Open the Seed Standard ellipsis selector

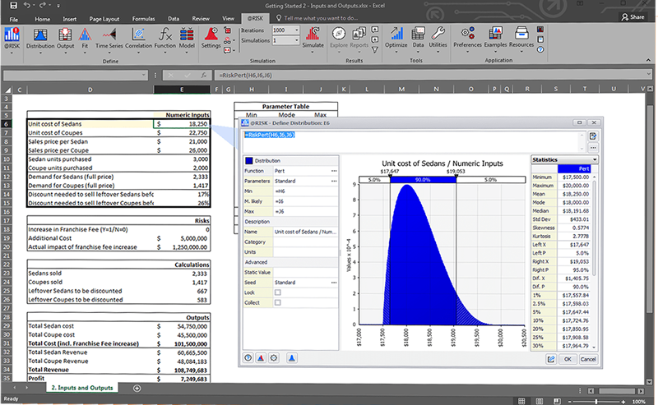[x=334, y=283]
